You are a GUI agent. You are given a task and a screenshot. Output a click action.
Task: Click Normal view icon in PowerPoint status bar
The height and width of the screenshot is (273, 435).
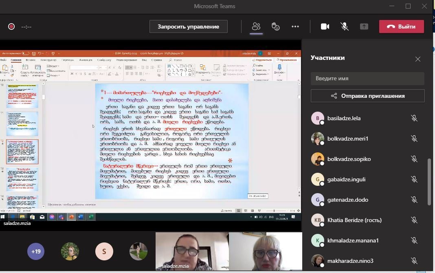238,211
